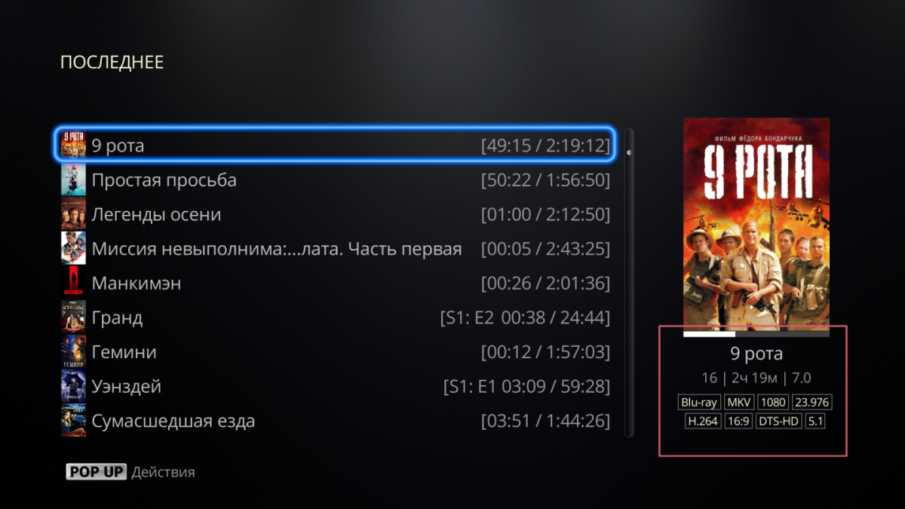The width and height of the screenshot is (905, 509).
Task: Click the list scrollbar
Action: 629,283
